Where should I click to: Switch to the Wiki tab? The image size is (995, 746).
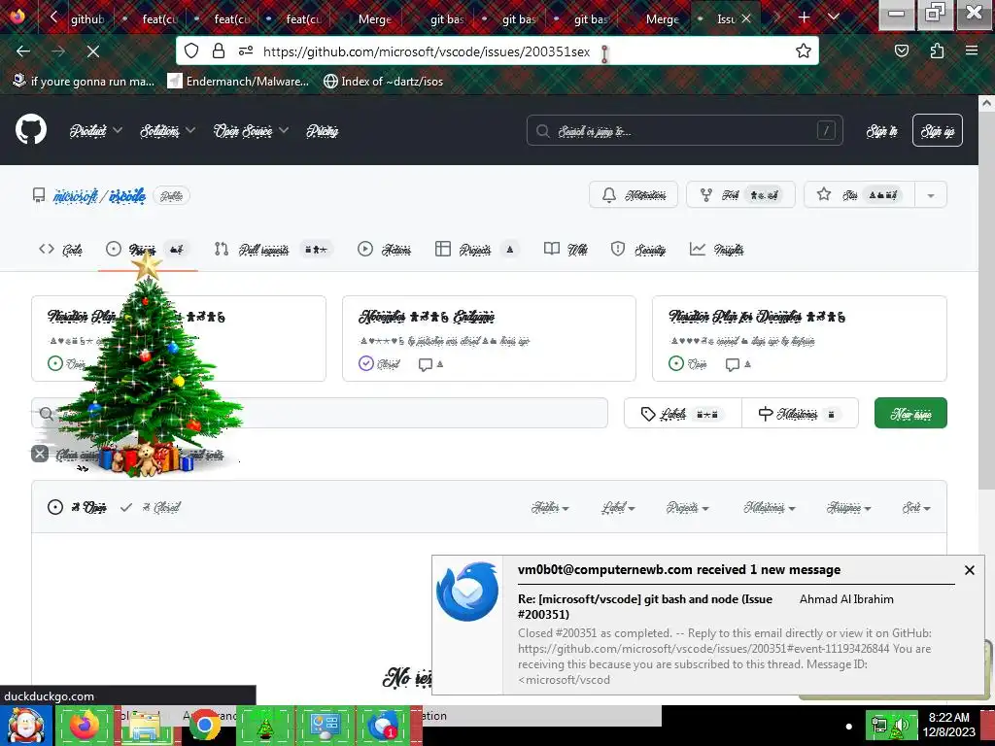click(566, 250)
